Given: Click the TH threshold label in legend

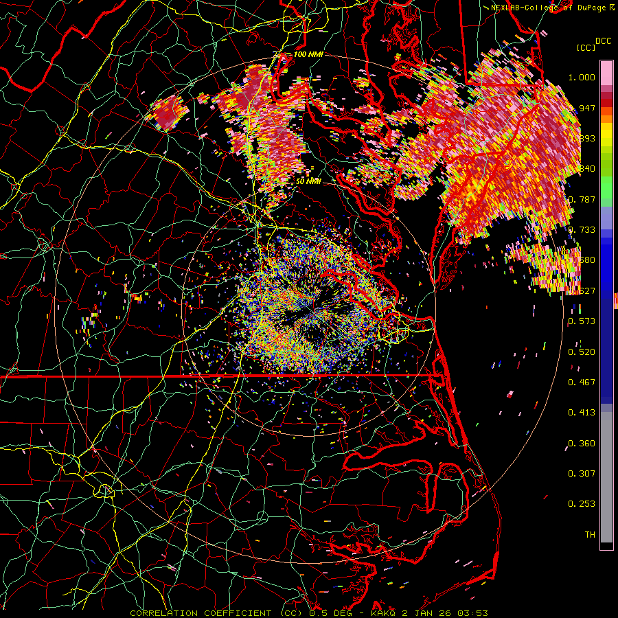Looking at the screenshot, I should tap(590, 534).
